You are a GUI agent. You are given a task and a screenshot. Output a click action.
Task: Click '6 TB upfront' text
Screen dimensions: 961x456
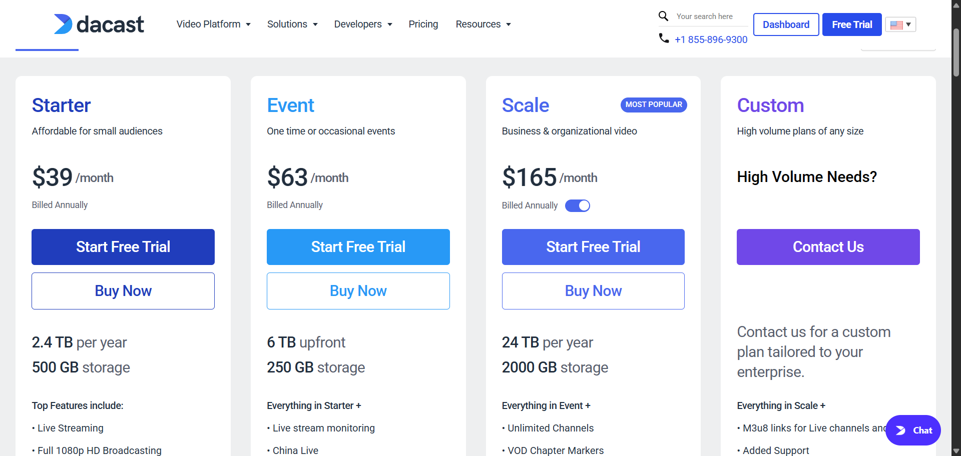(306, 342)
